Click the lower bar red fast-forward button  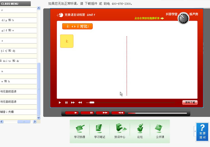103,113
